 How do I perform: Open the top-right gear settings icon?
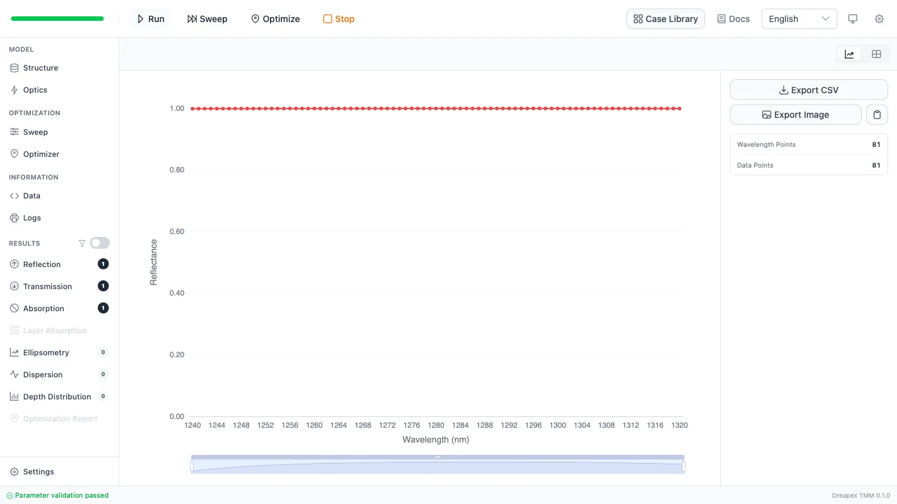(x=879, y=19)
